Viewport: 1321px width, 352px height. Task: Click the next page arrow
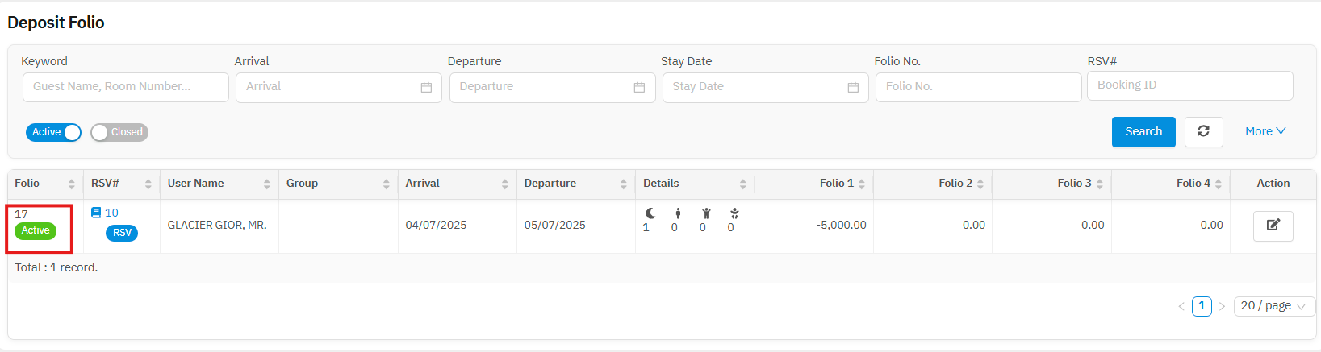[1222, 306]
